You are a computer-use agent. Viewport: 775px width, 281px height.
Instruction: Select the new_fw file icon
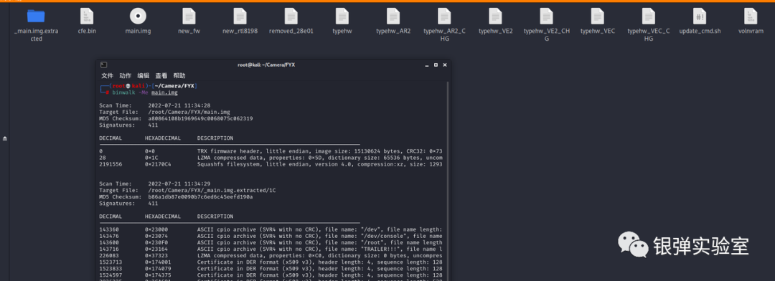(x=189, y=16)
